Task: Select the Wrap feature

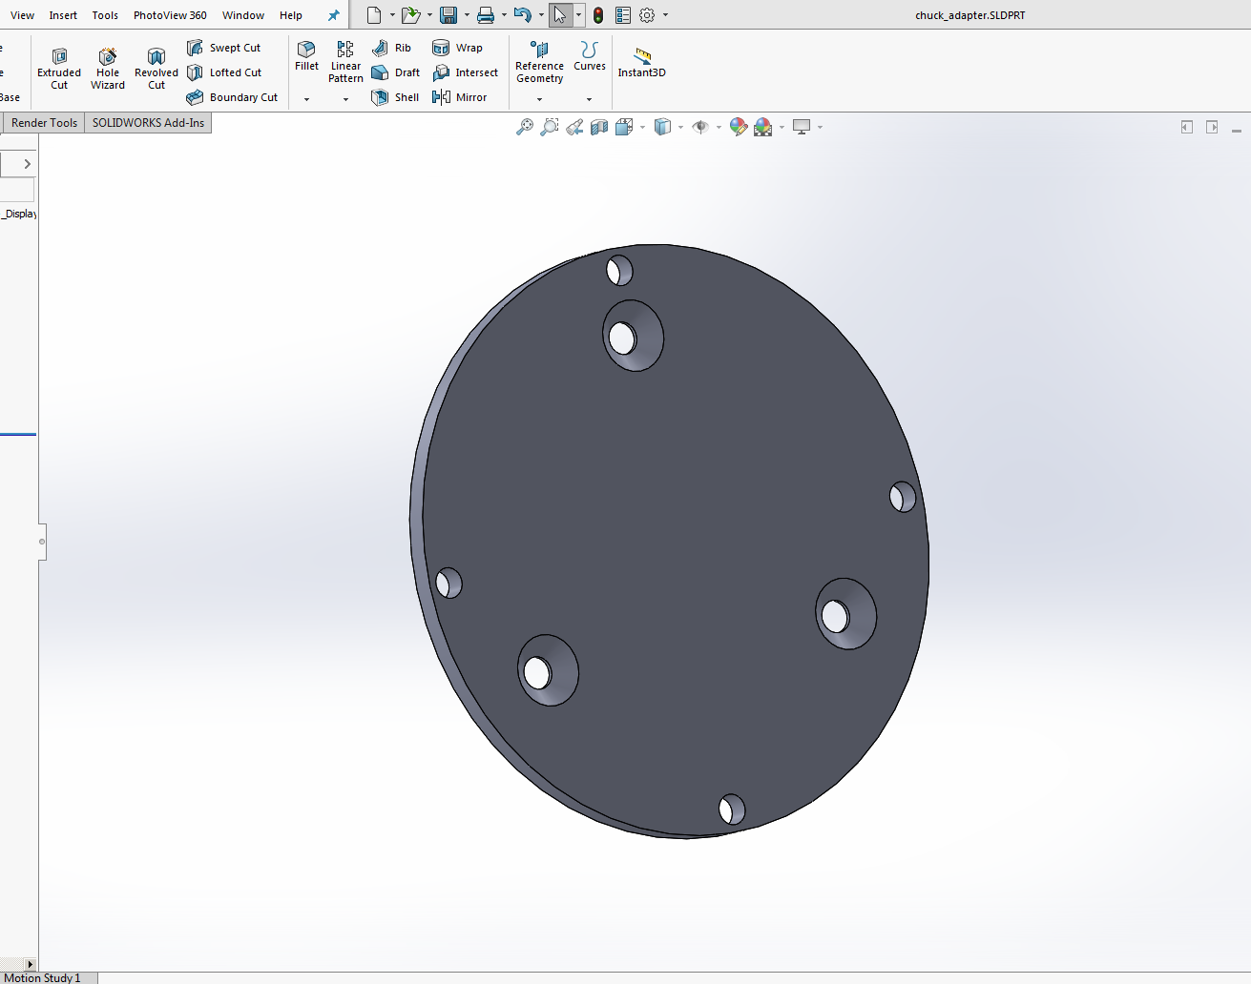Action: [458, 48]
